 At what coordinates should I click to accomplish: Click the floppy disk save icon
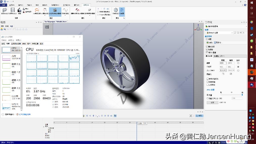(x=13, y=10)
